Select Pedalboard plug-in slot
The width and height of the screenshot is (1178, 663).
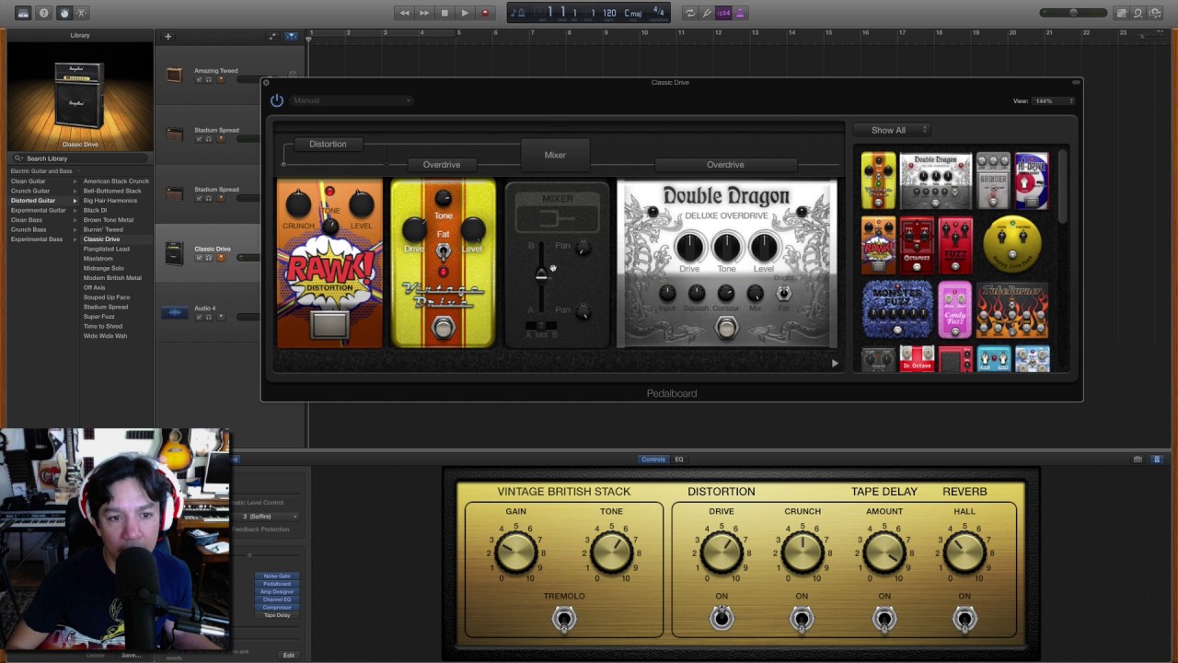pyautogui.click(x=277, y=584)
